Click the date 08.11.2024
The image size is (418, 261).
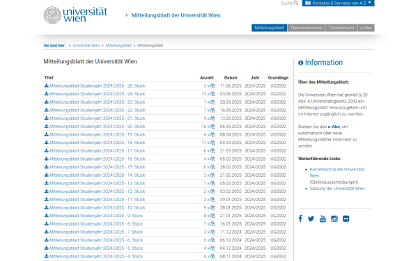[231, 256]
